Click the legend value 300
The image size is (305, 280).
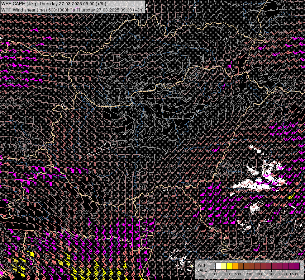(226, 274)
